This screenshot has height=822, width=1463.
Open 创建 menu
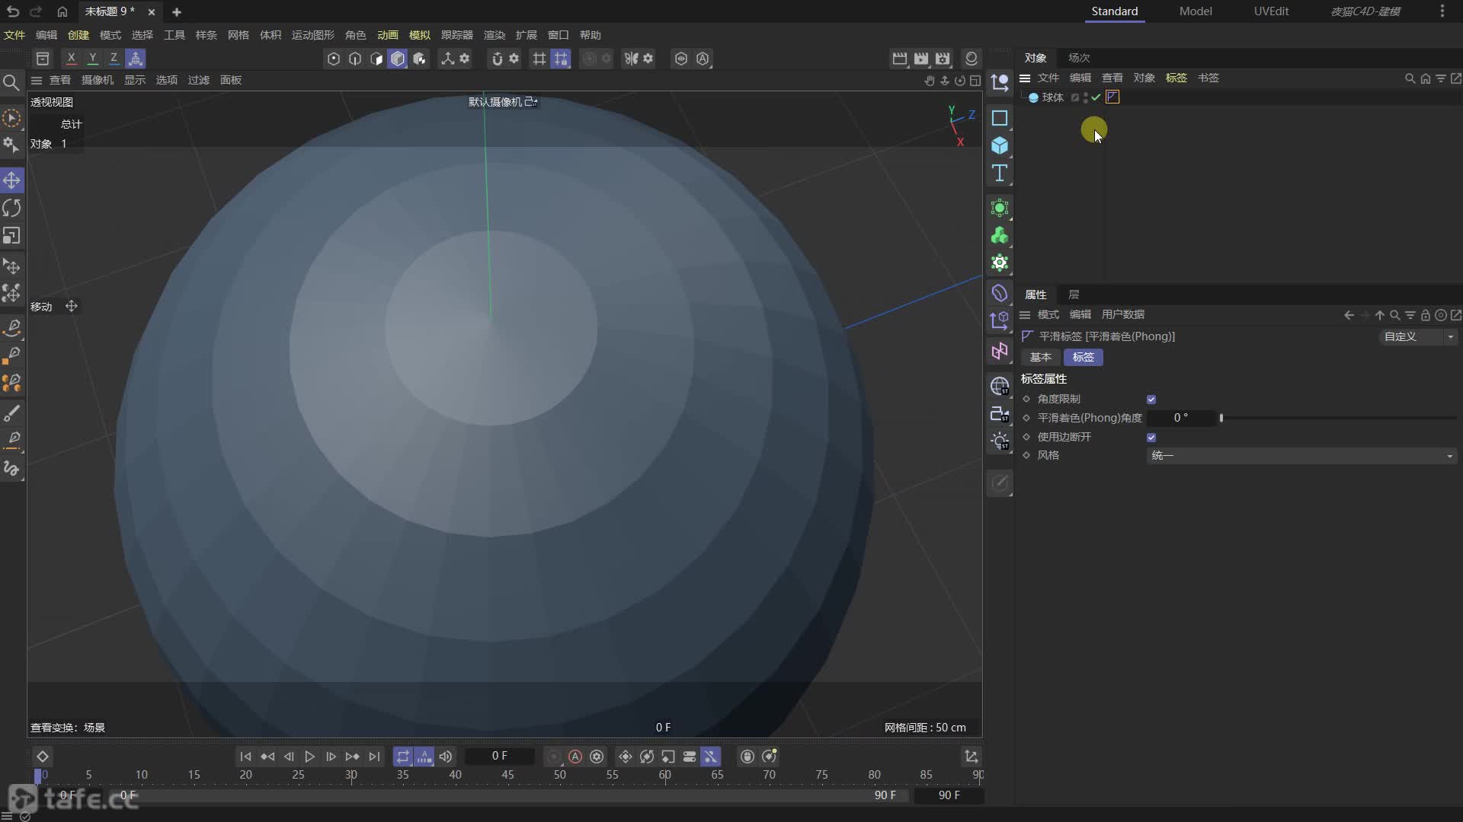pos(78,35)
